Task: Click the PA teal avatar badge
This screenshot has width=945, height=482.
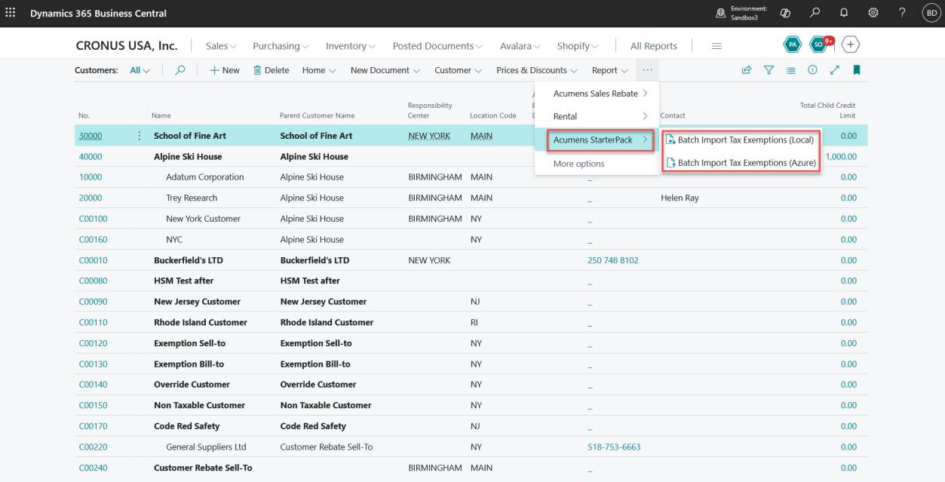Action: coord(793,45)
